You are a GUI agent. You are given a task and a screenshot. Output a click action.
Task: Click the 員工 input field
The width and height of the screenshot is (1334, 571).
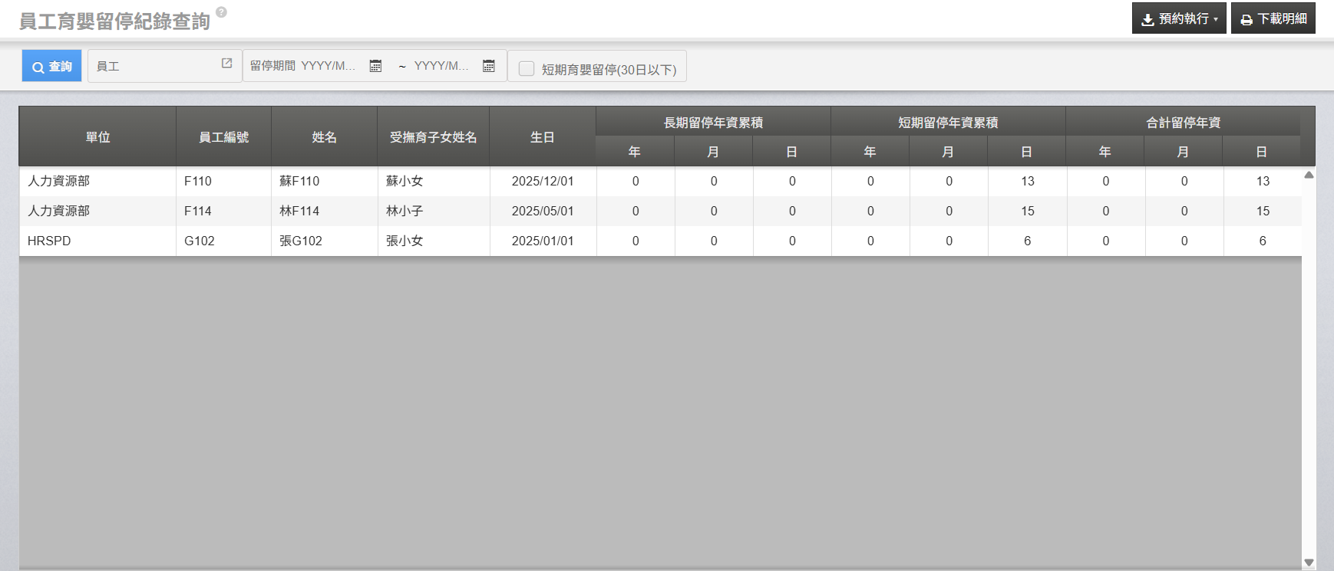(x=154, y=67)
